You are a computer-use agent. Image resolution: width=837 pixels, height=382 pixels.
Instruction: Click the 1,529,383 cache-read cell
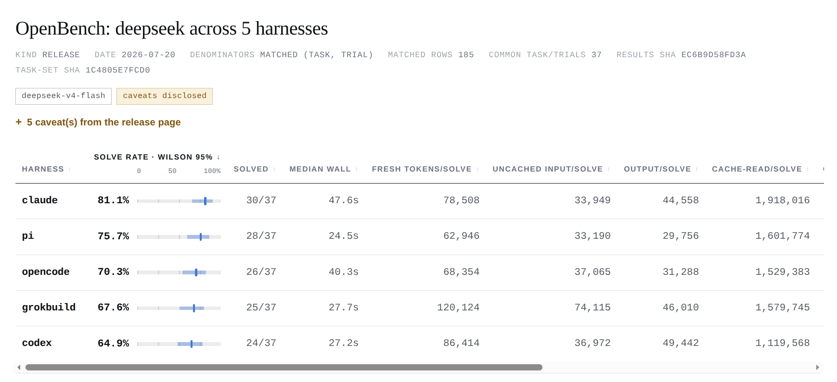coord(783,272)
